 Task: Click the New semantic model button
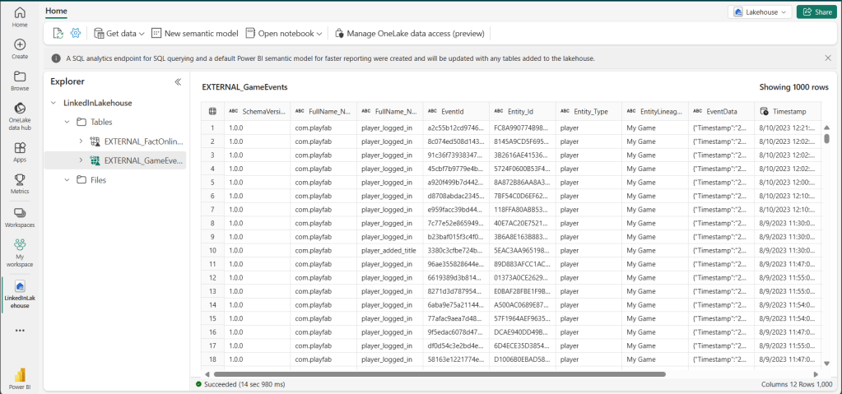pyautogui.click(x=194, y=34)
